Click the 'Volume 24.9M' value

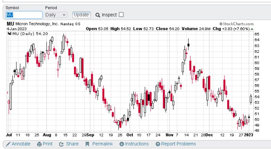pos(196,29)
